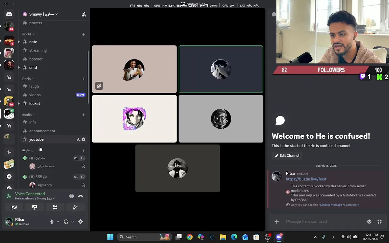Screen dimensions: 389x243
Task: Add a channel to the Reels category
Action: click(83, 79)
